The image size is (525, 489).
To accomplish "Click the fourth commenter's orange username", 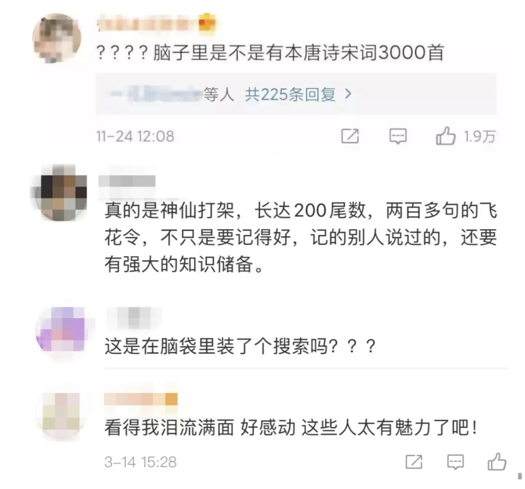I will point(141,399).
